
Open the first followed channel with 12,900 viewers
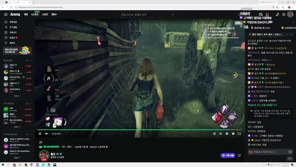click(17, 66)
